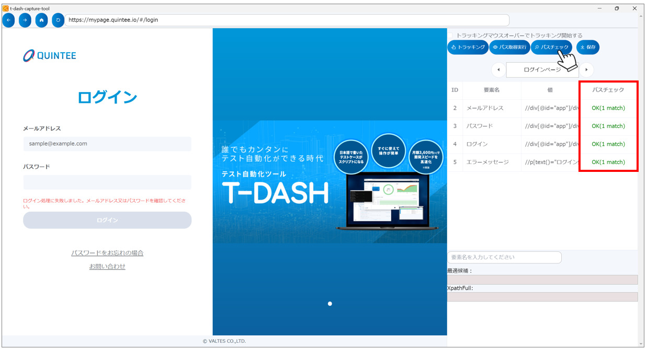
Task: Go to previous page with the left arrow
Action: point(498,69)
